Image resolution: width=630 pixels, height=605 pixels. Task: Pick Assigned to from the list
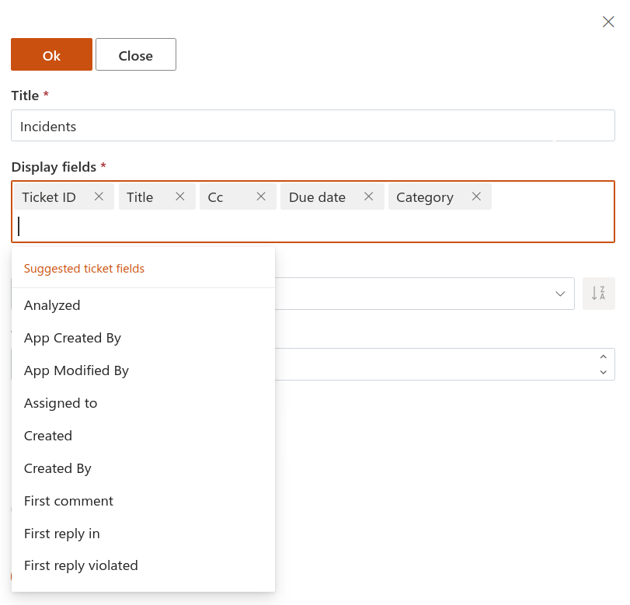click(x=143, y=403)
